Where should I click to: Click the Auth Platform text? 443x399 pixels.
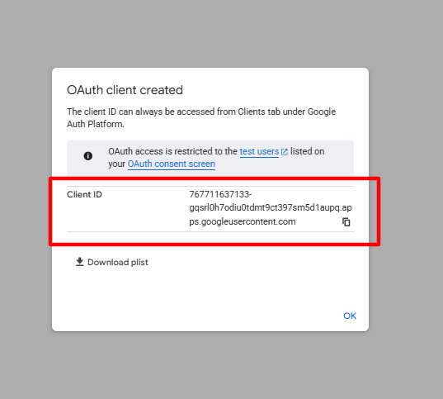click(96, 124)
